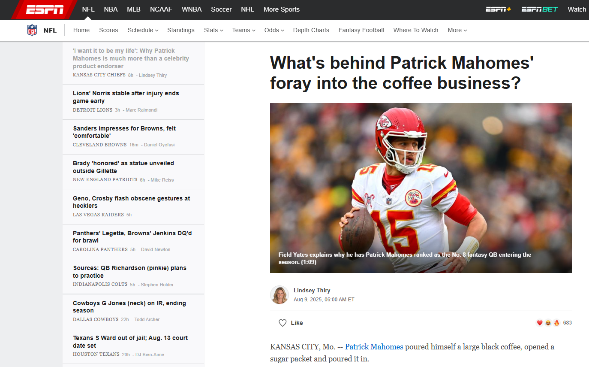This screenshot has height=367, width=589.
Task: Open the Scores tab
Action: [x=108, y=30]
